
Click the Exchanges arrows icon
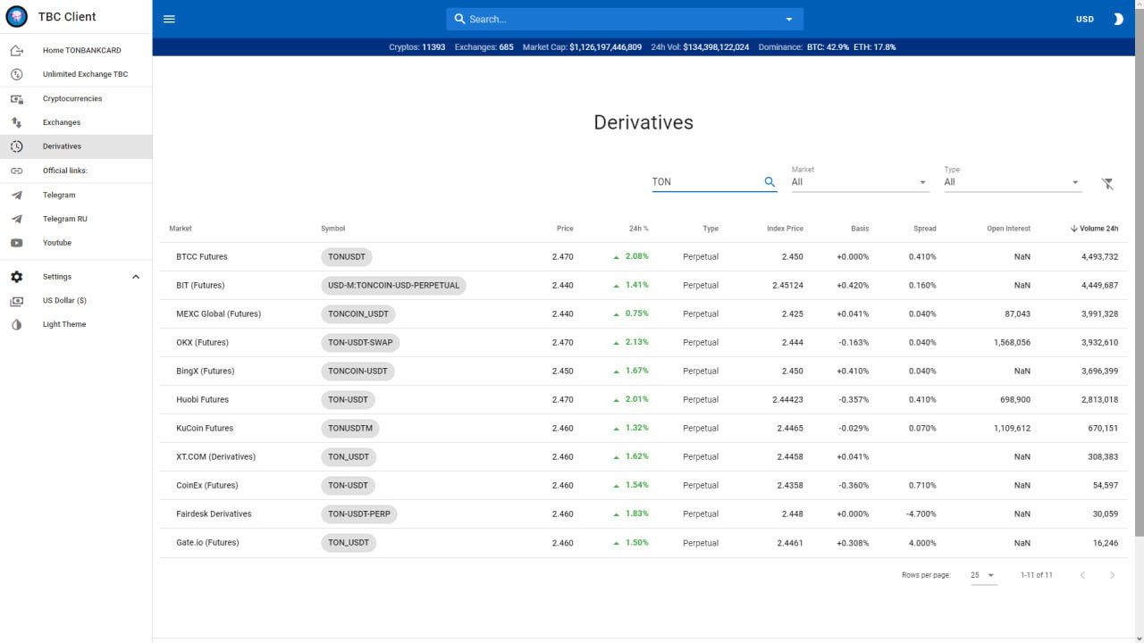click(17, 122)
